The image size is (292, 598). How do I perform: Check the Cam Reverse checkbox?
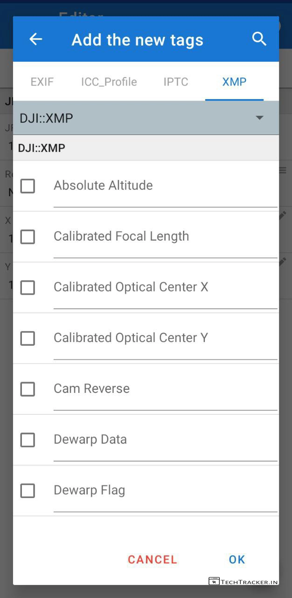click(x=28, y=389)
